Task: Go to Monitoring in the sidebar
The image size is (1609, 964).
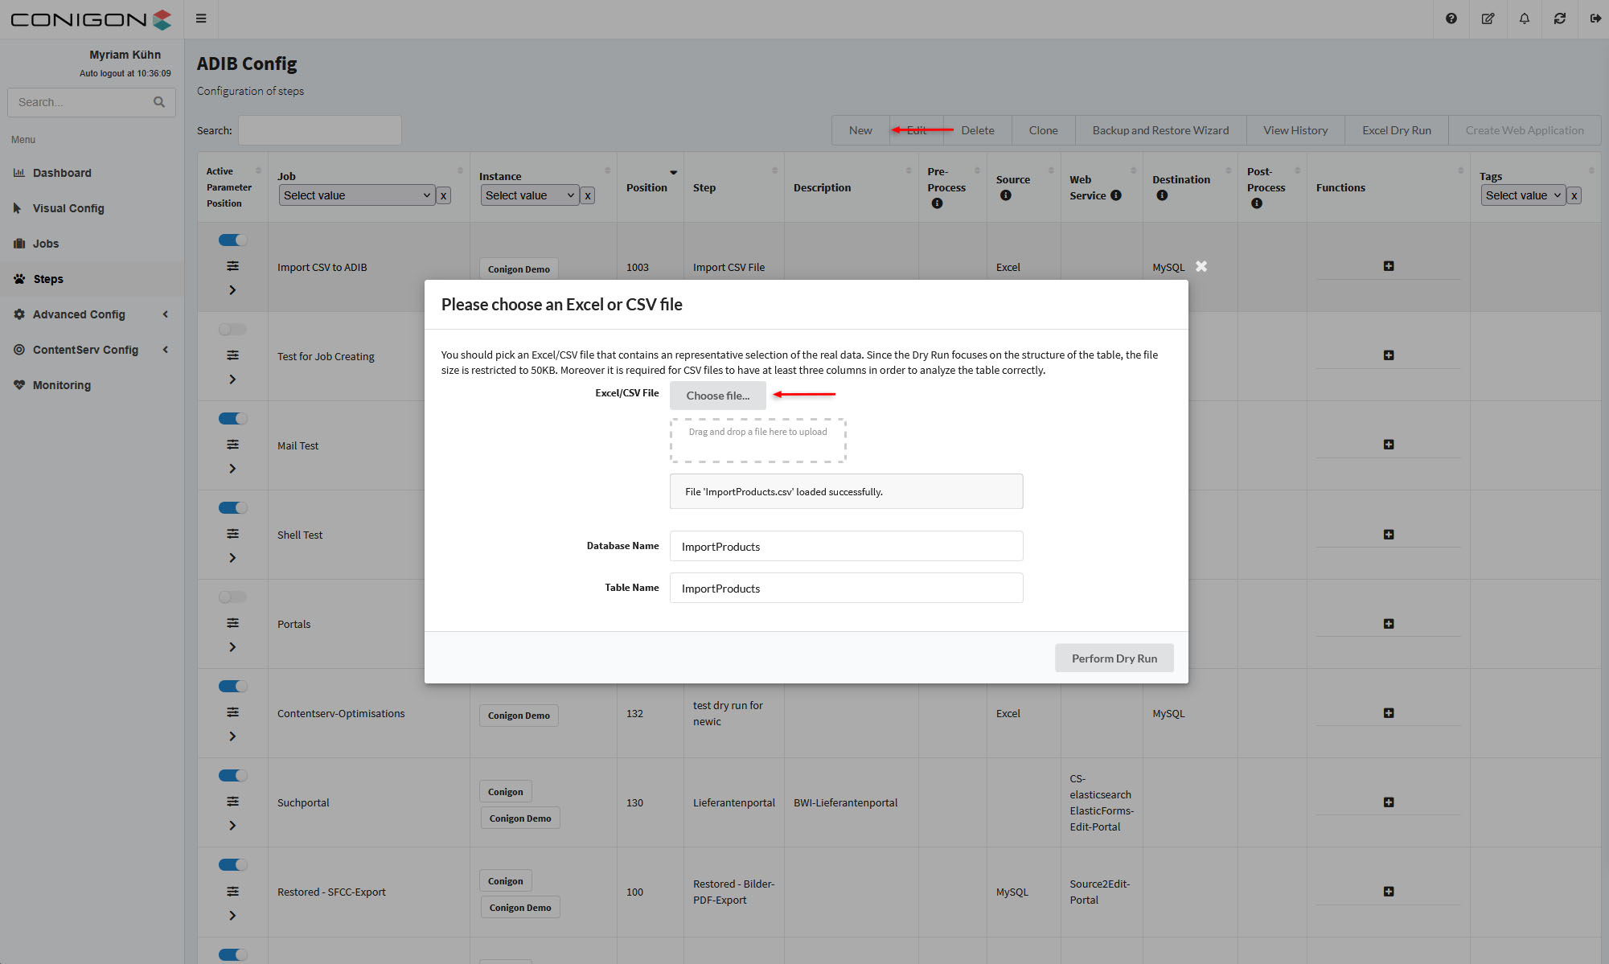Action: click(62, 385)
